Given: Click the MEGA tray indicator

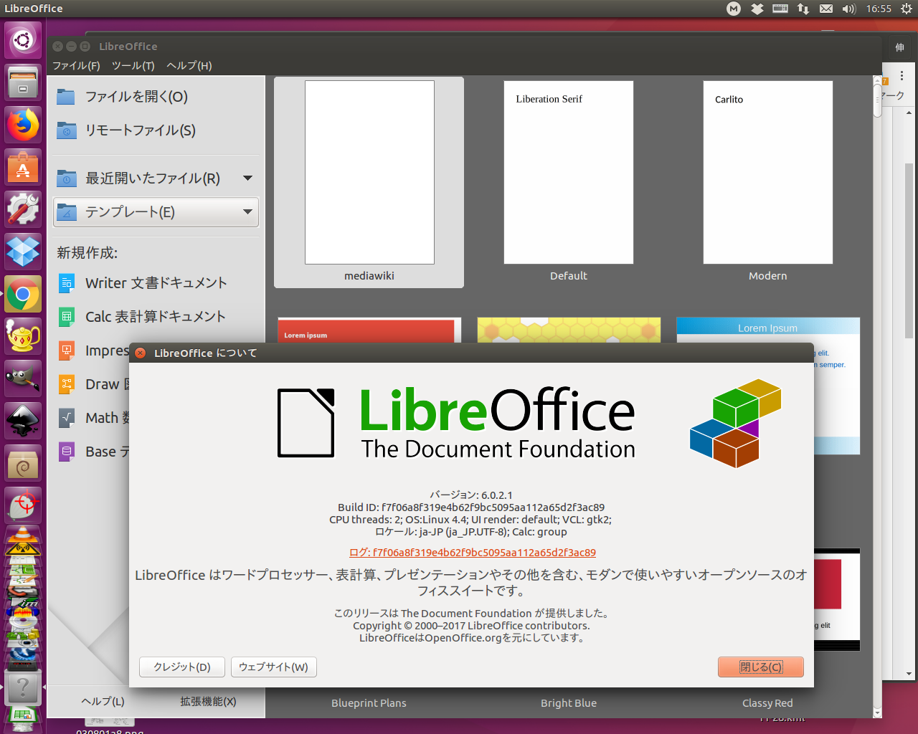Looking at the screenshot, I should click(x=733, y=9).
